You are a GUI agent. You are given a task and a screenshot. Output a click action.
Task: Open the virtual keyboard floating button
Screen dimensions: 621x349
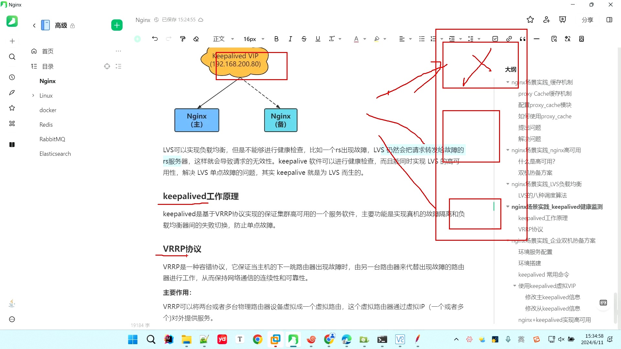pyautogui.click(x=603, y=303)
